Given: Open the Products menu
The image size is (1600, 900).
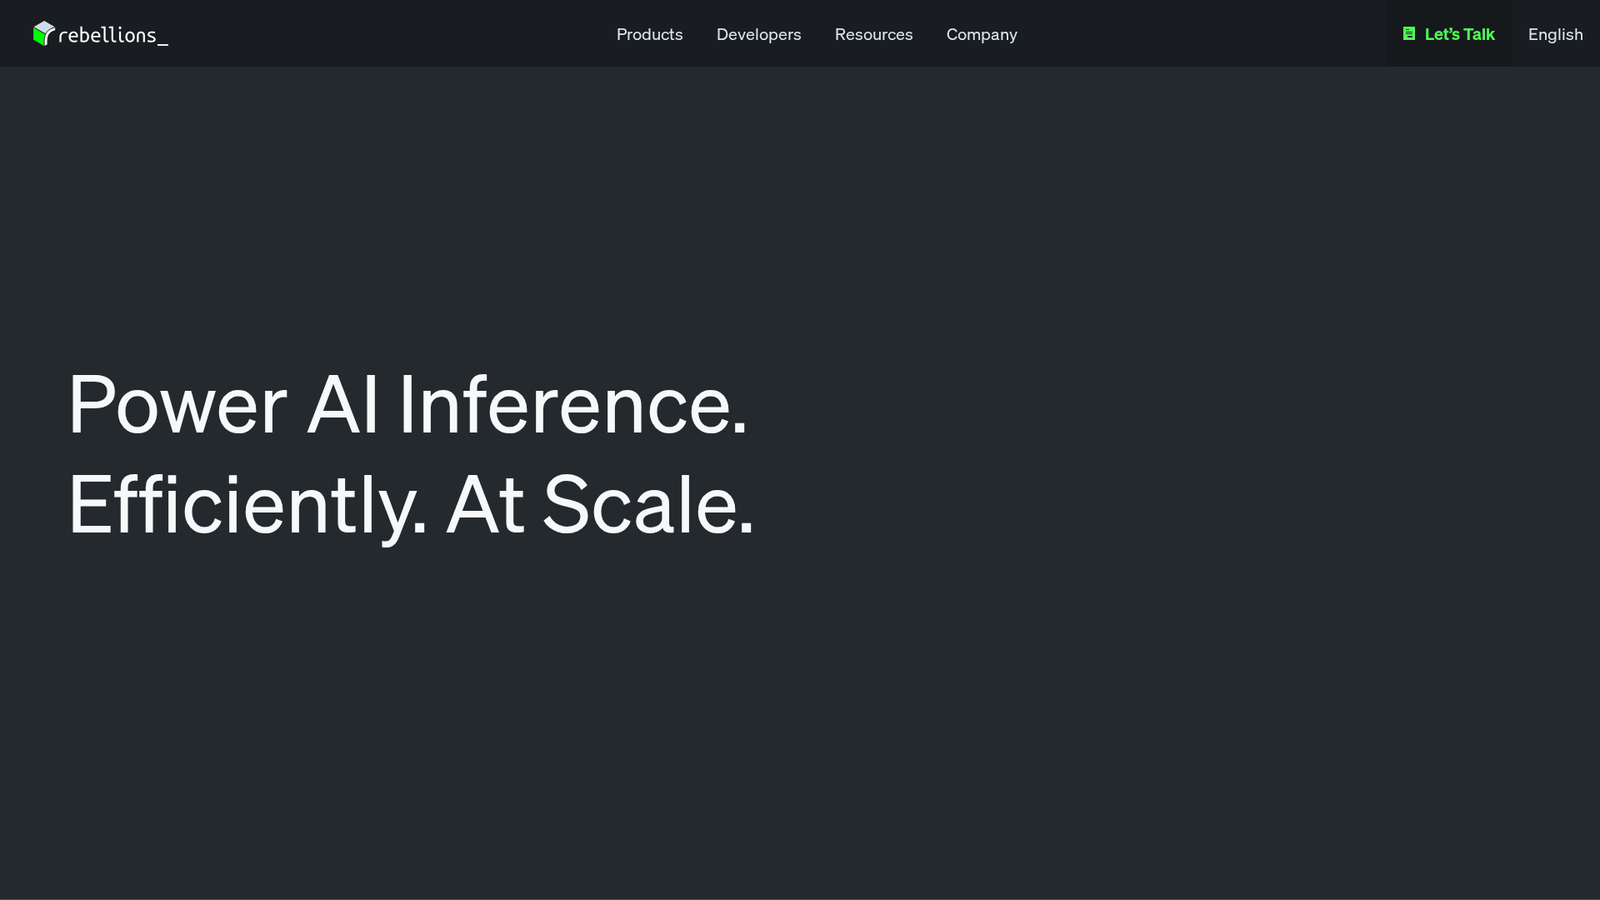Looking at the screenshot, I should (x=649, y=34).
